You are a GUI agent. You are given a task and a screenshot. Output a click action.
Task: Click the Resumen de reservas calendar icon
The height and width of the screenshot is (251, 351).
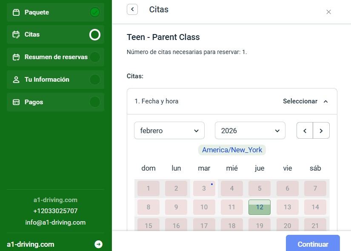16,57
